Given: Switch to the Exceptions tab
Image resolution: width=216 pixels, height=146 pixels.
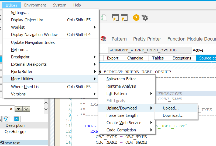Looking at the screenshot, I should pos(182,58).
